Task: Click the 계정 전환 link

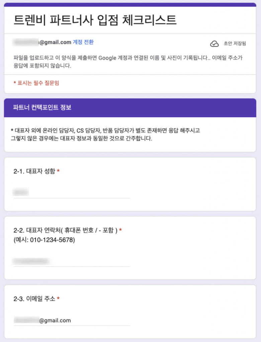Action: (x=83, y=42)
